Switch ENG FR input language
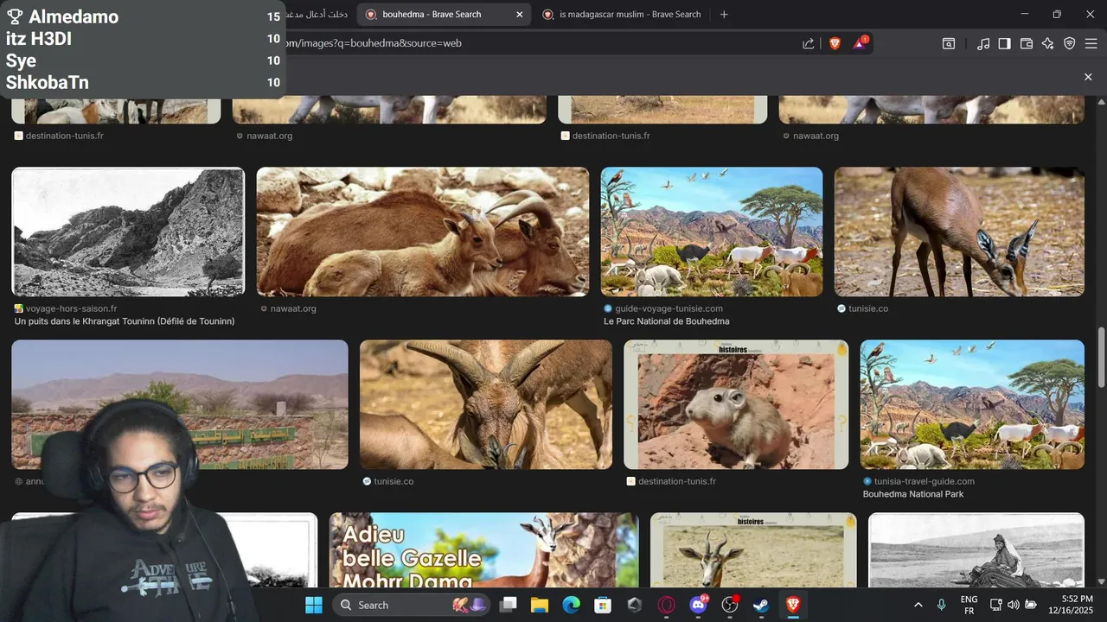Viewport: 1107px width, 622px height. (969, 605)
